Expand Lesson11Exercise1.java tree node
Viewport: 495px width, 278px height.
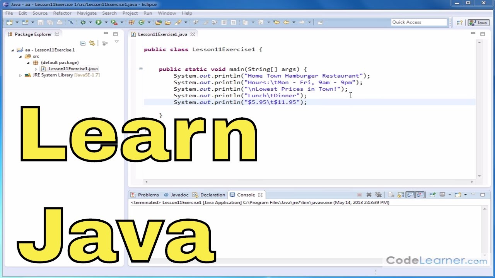36,69
